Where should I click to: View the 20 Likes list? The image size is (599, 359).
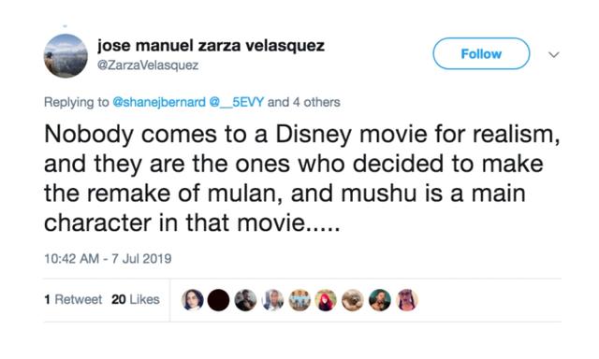[136, 299]
